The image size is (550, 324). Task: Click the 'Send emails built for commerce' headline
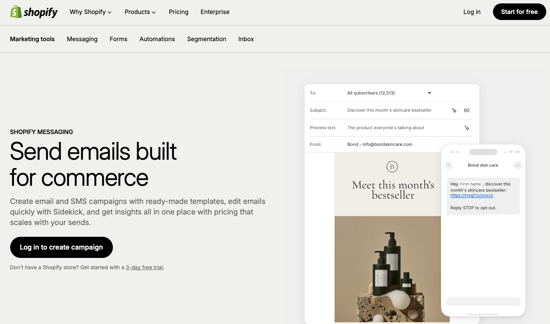pos(93,164)
